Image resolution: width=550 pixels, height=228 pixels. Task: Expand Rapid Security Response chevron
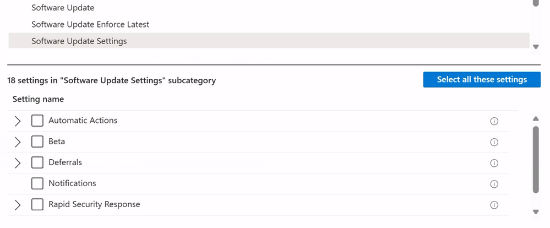pyautogui.click(x=18, y=205)
